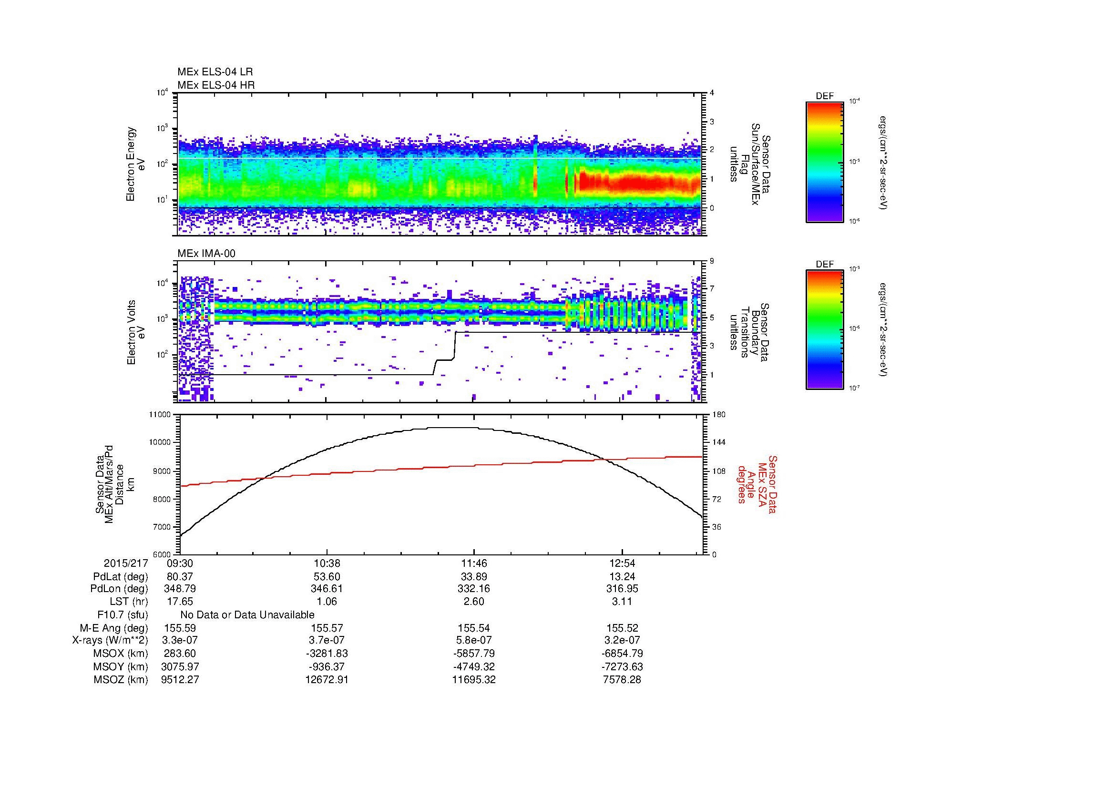Screen dimensions: 1115x788
Task: Select the '12:54' time tick label
Action: pyautogui.click(x=622, y=563)
